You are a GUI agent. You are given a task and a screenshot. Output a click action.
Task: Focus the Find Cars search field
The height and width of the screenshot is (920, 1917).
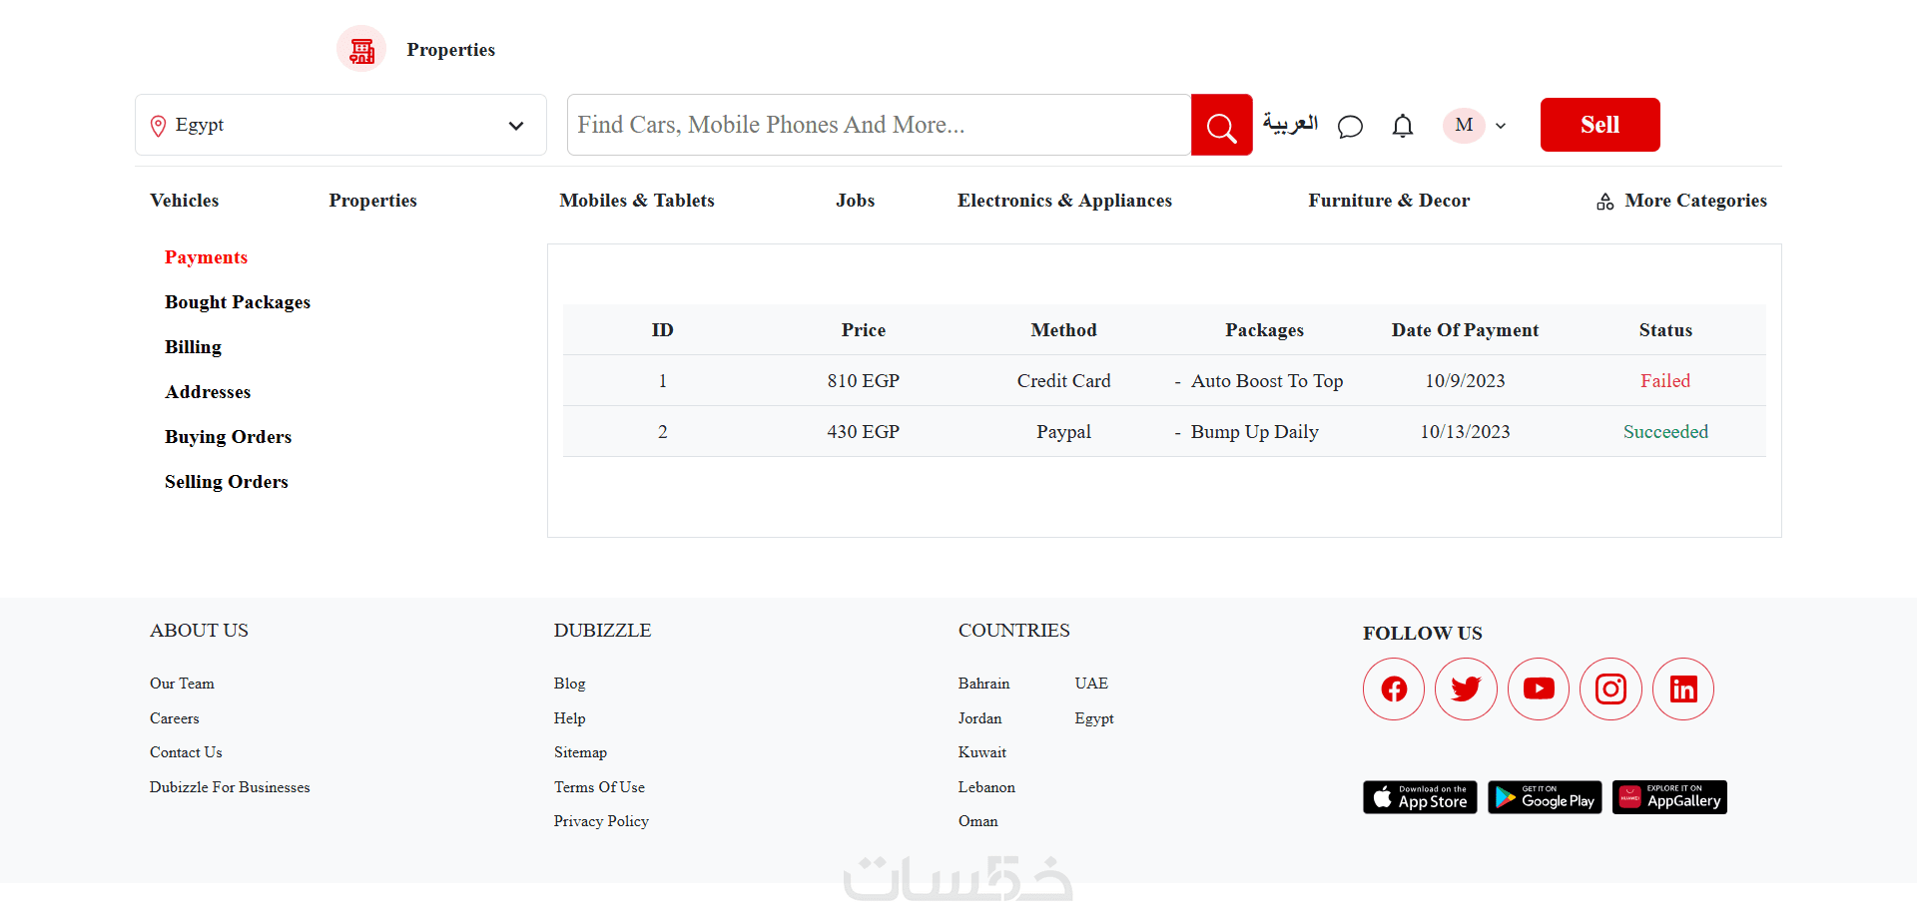point(879,125)
